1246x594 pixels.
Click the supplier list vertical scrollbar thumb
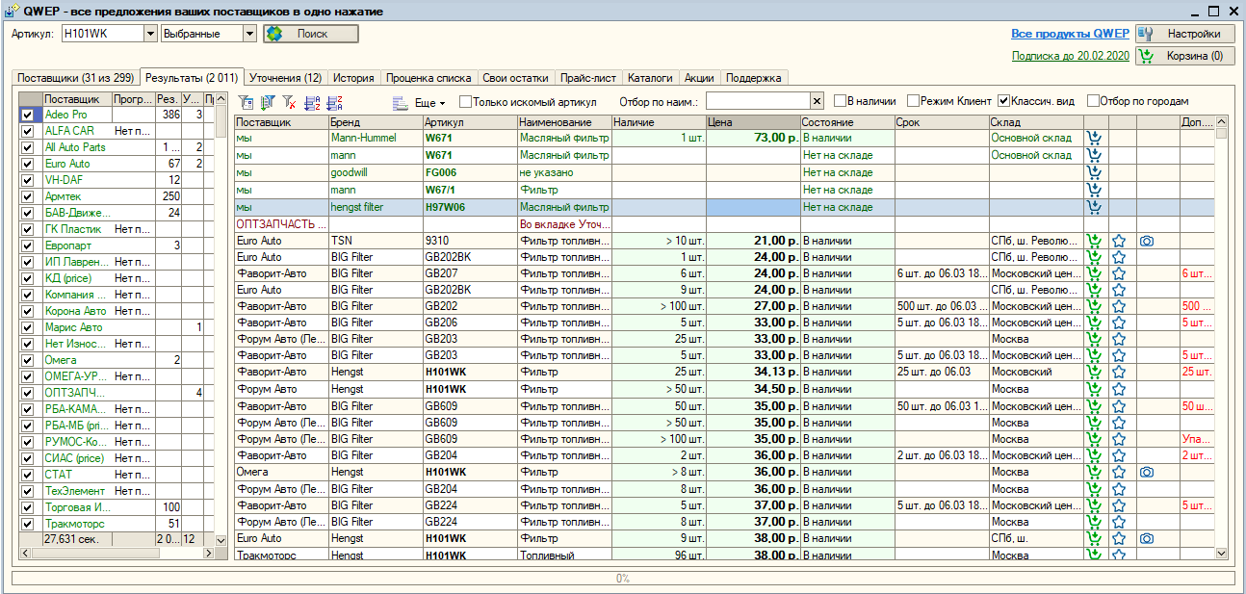221,122
